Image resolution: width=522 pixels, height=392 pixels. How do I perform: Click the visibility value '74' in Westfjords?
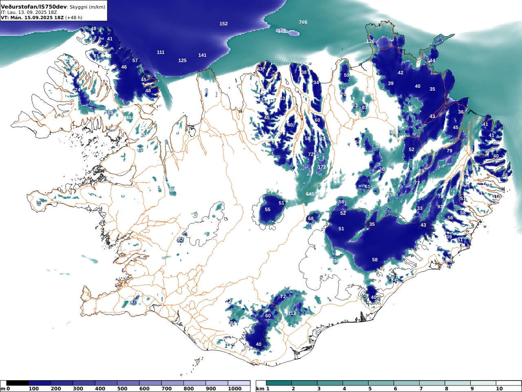tap(77, 90)
